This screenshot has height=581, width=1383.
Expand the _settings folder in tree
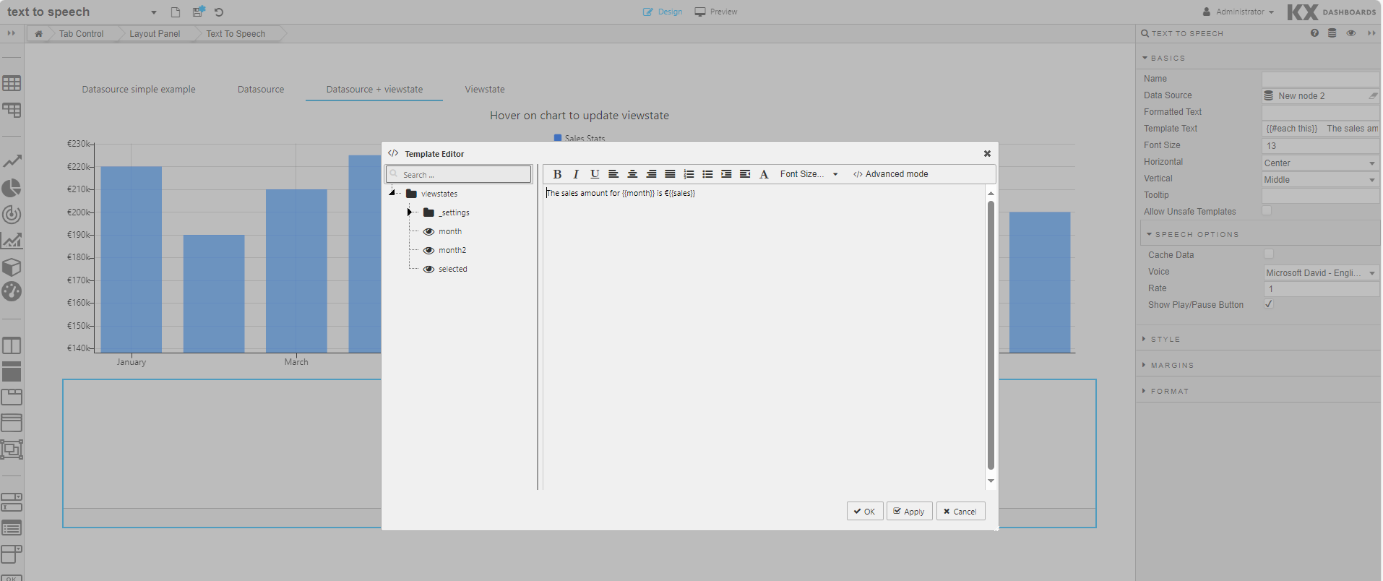pyautogui.click(x=410, y=212)
